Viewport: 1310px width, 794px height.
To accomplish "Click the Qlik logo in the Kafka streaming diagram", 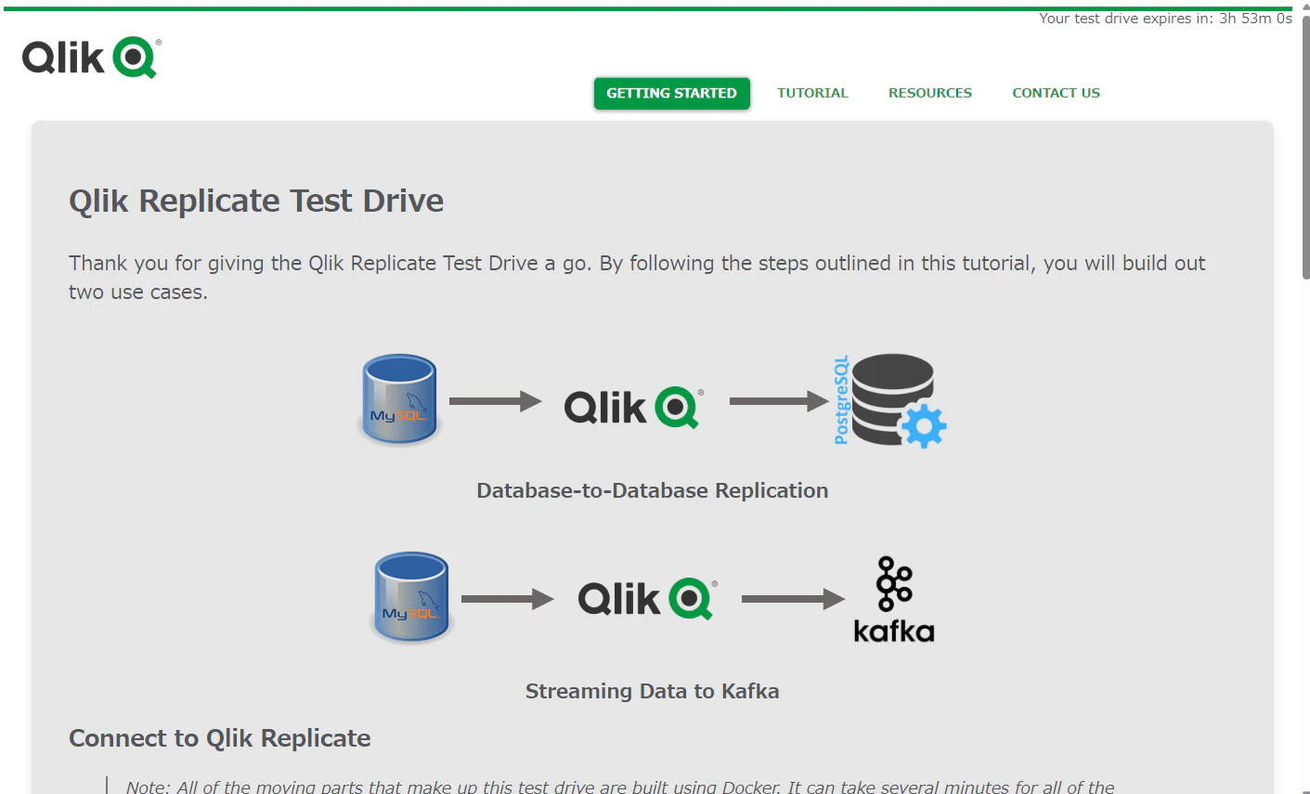I will 647,598.
